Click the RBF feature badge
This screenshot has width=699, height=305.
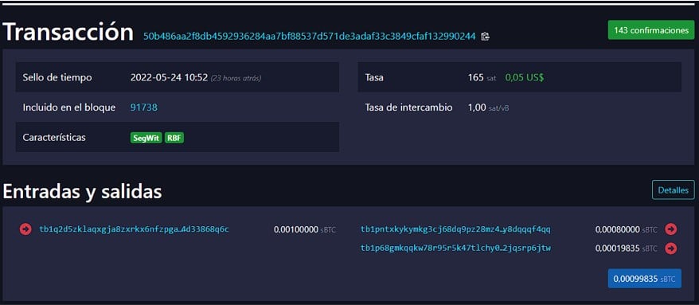(x=174, y=138)
